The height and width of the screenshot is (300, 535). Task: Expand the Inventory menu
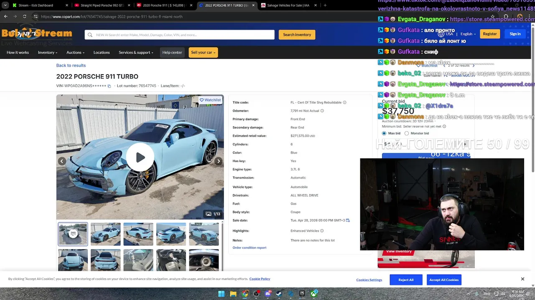(48, 52)
